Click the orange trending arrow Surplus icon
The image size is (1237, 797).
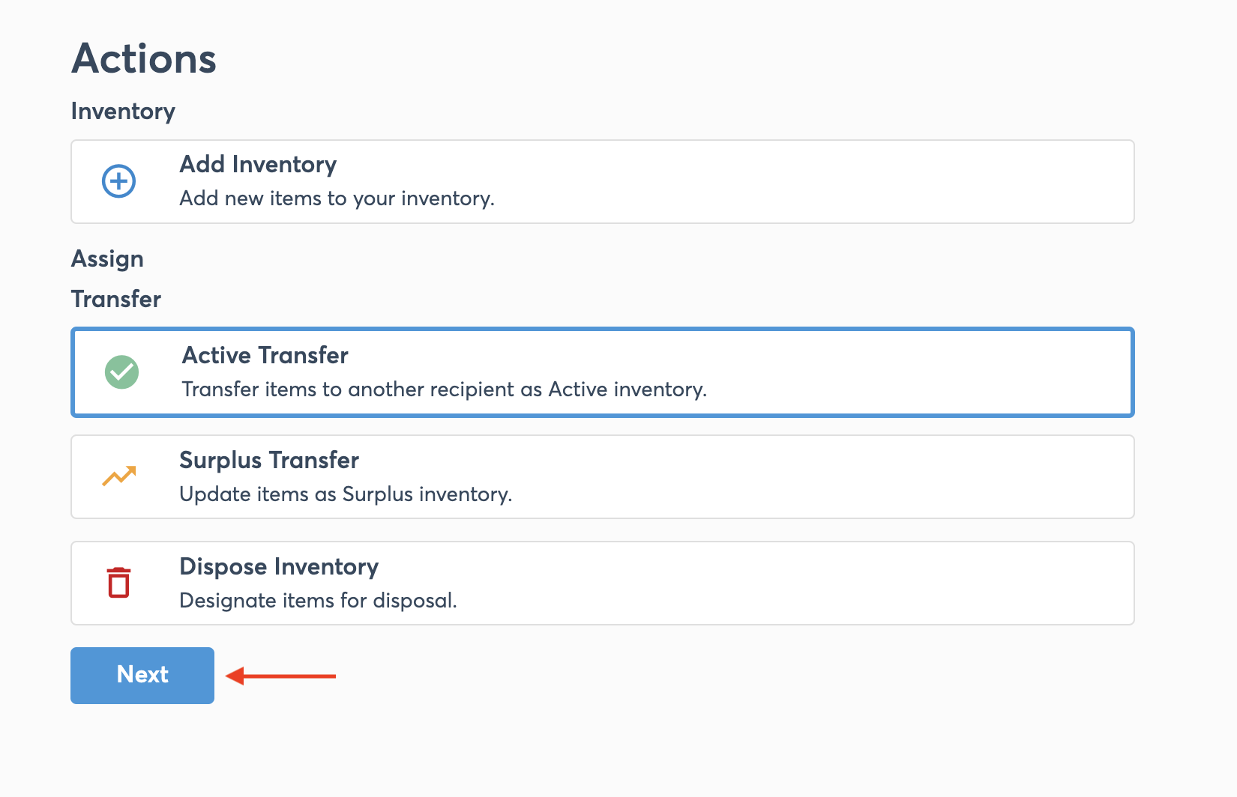coord(119,476)
